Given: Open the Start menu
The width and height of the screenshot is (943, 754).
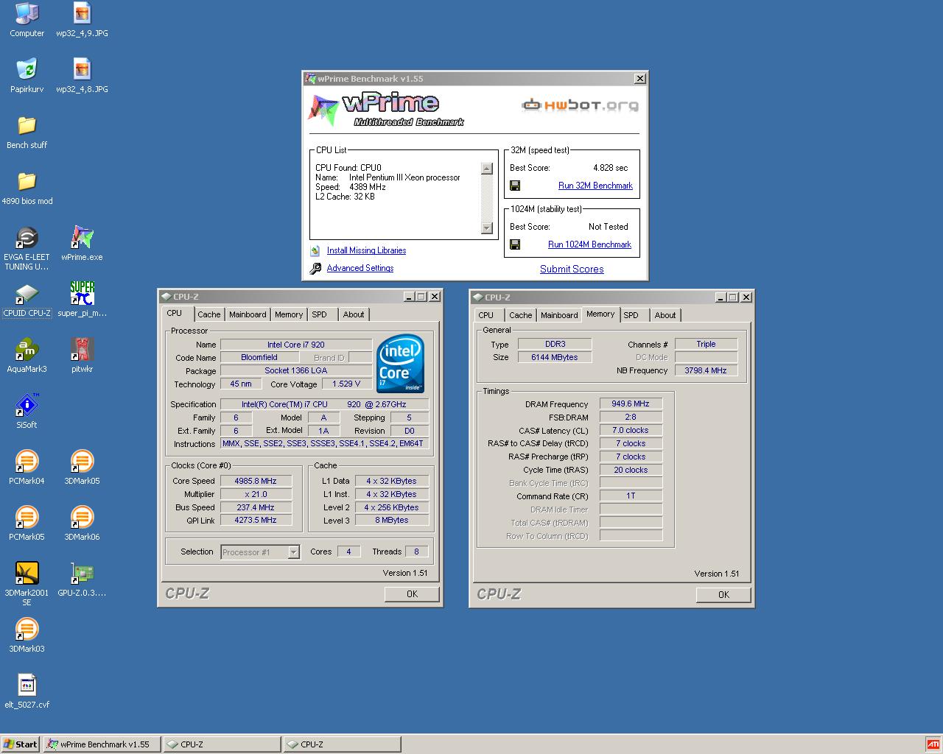Looking at the screenshot, I should (21, 744).
